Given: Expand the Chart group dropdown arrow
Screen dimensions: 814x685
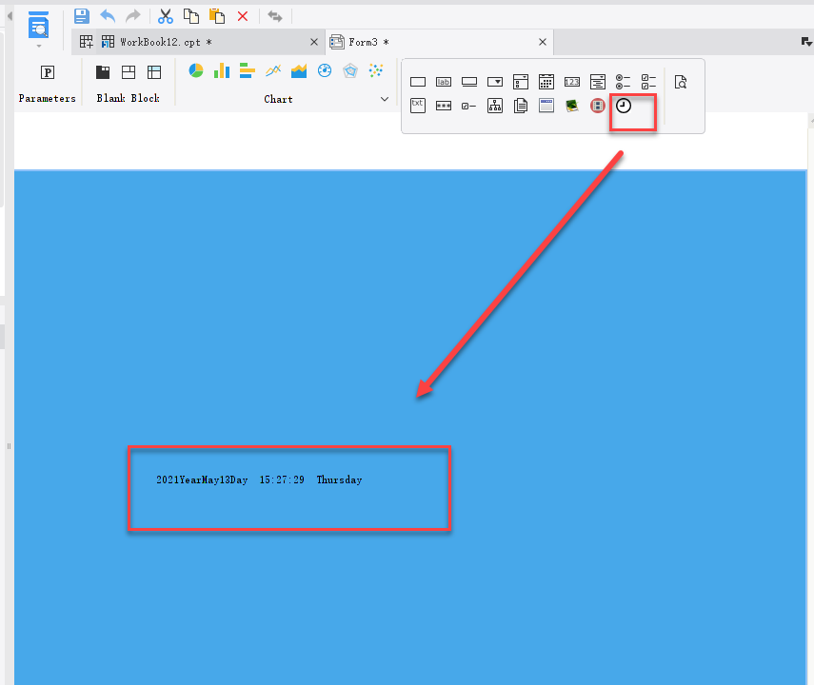Looking at the screenshot, I should 385,99.
